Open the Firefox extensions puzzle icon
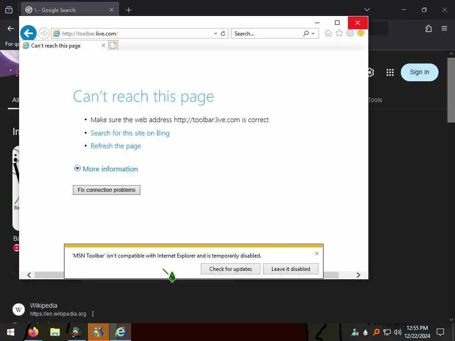The width and height of the screenshot is (455, 341). 428,28
